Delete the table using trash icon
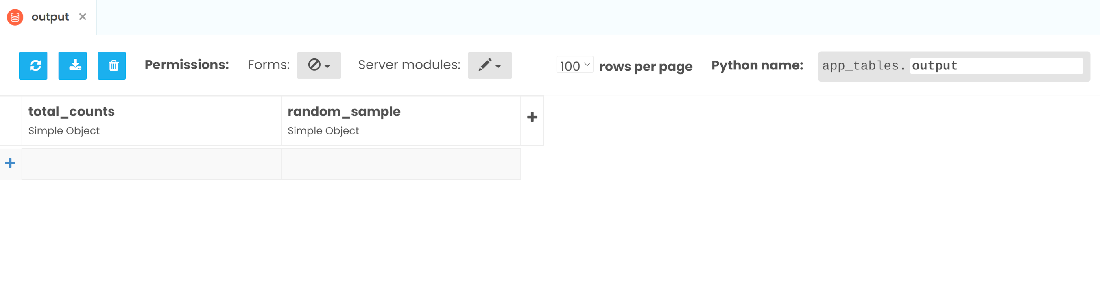1100x281 pixels. tap(112, 66)
